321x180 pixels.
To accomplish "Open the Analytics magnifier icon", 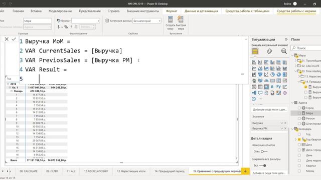I will click(x=284, y=51).
